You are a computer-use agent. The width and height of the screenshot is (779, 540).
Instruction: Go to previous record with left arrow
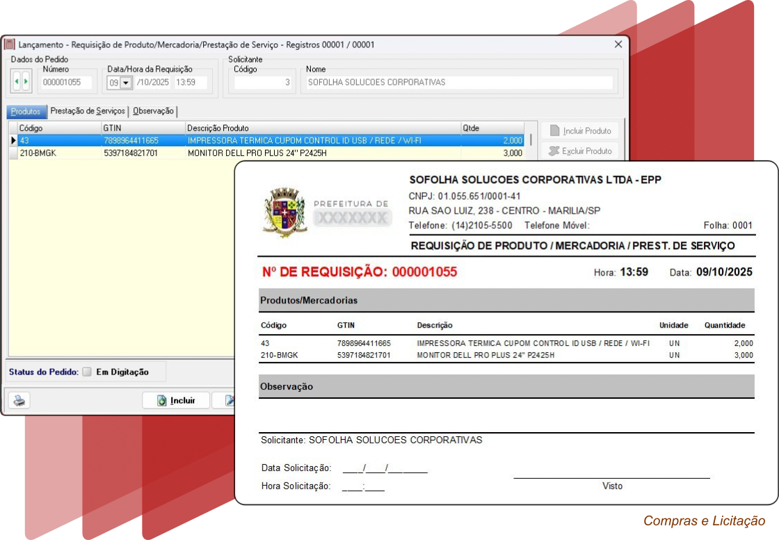pos(17,82)
